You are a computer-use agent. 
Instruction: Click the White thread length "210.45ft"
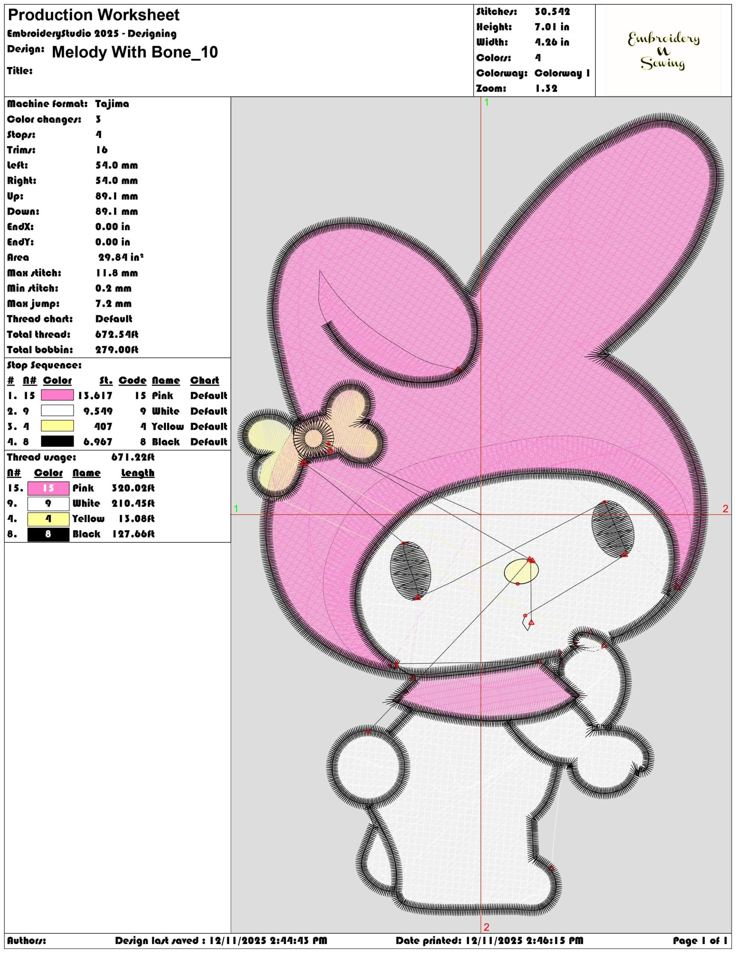click(133, 504)
